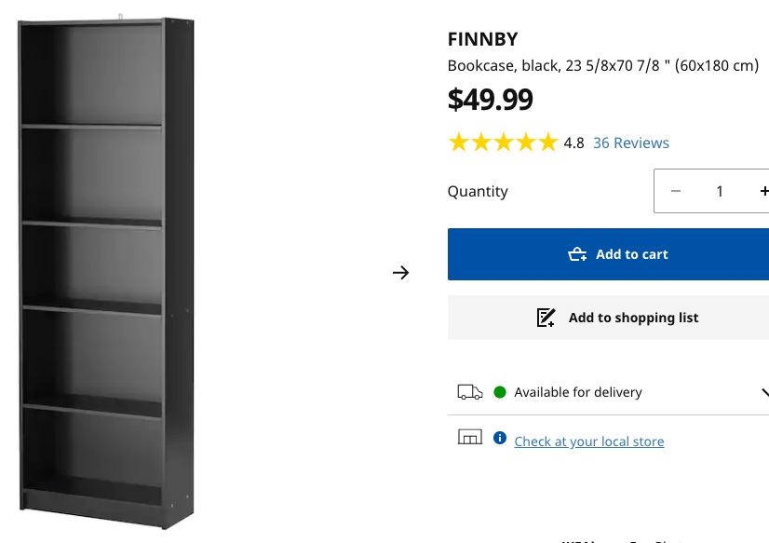This screenshot has height=543, width=769.
Task: Decrease quantity with the minus button
Action: (x=676, y=191)
